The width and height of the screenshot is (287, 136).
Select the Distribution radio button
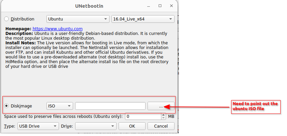click(x=6, y=19)
